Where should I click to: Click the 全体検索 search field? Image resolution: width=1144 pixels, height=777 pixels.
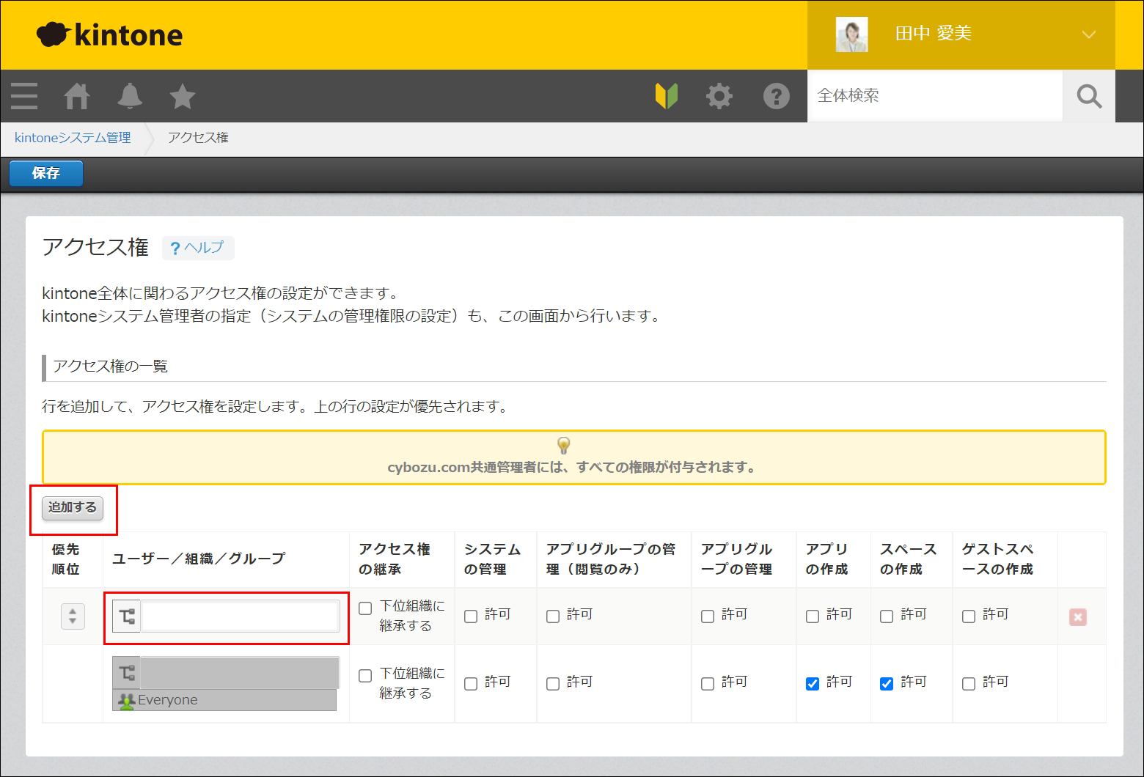pos(935,96)
